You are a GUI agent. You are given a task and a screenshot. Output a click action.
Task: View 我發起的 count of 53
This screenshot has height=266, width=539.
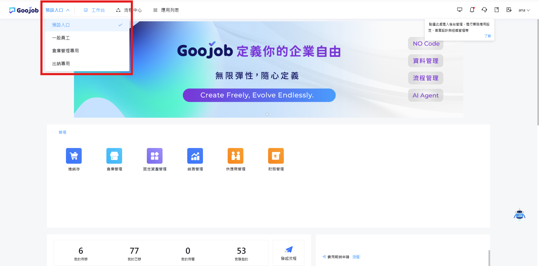[x=241, y=253]
